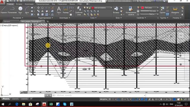Viewport: 190px width, 107px height.
Task: Insert a table with the Table icon
Action: click(x=71, y=15)
